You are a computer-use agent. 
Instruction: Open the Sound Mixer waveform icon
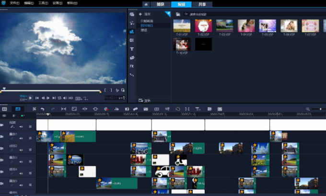click(116, 109)
